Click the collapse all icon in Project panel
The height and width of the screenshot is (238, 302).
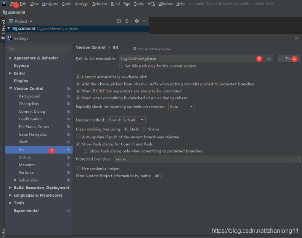pyautogui.click(x=127, y=21)
